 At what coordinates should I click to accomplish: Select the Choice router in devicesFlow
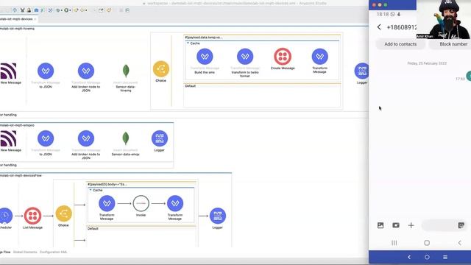coord(64,213)
